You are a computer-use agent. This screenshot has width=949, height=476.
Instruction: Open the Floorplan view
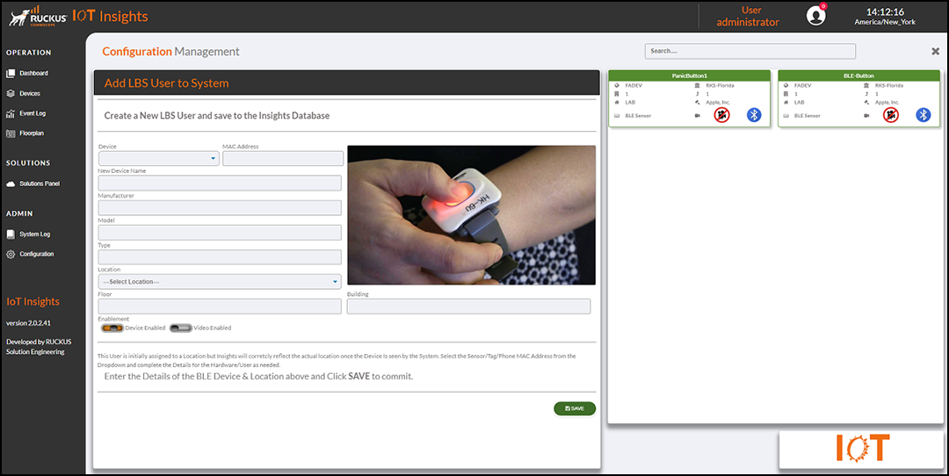pos(25,133)
